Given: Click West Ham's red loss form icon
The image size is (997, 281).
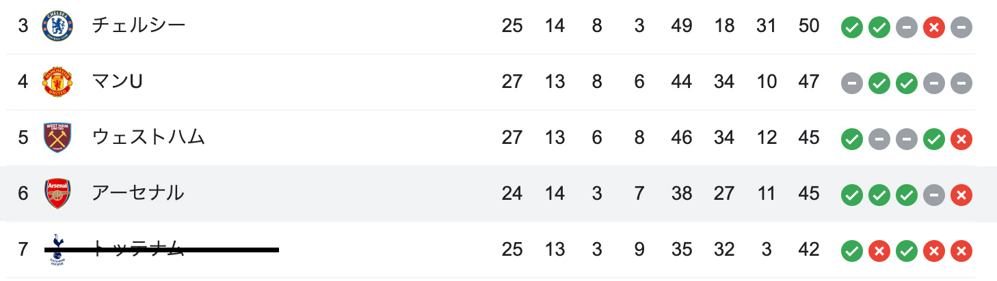Looking at the screenshot, I should [x=961, y=140].
